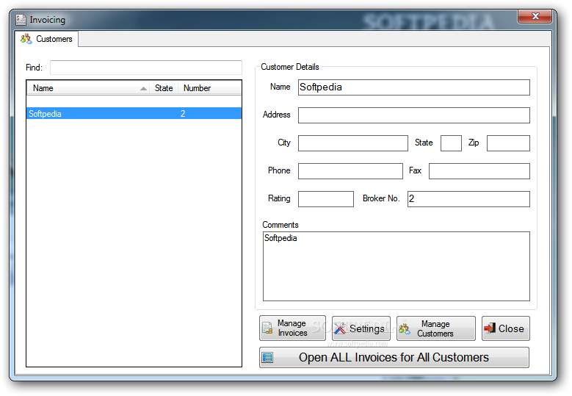
Task: Sort list by Number column header
Action: click(210, 88)
